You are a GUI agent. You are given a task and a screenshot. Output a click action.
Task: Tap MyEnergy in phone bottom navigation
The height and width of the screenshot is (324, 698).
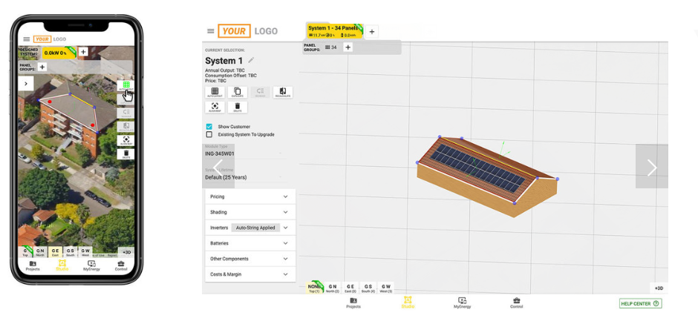91,265
